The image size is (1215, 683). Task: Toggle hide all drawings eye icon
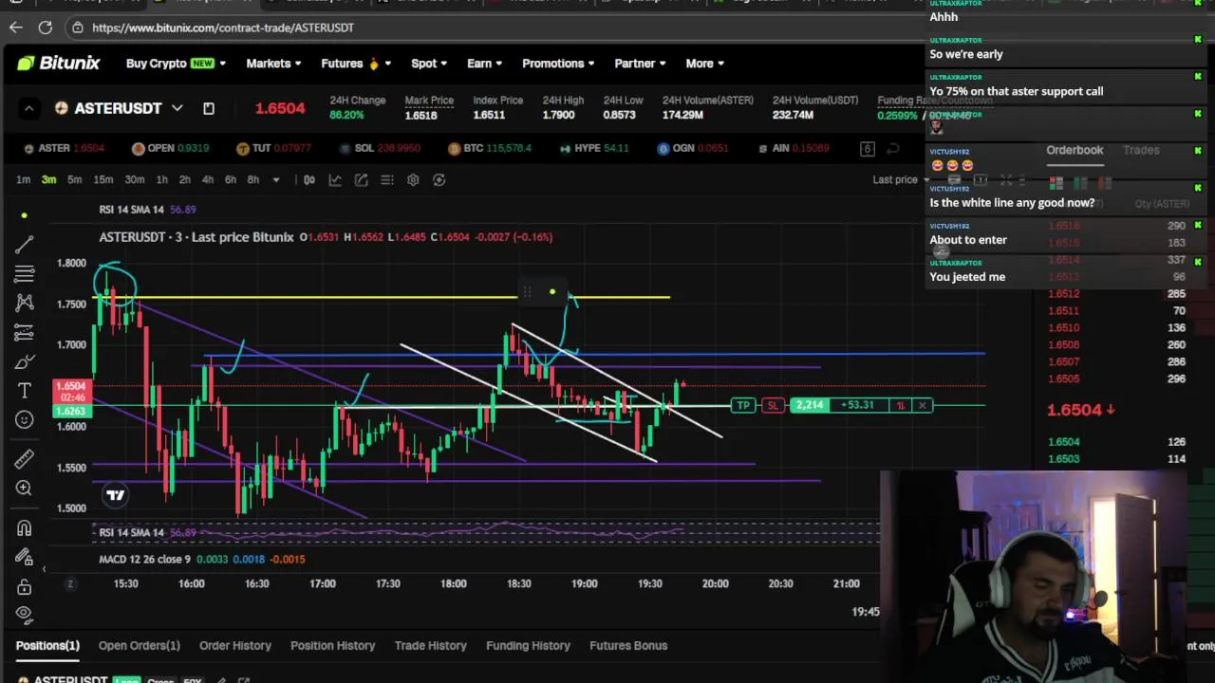coord(25,613)
